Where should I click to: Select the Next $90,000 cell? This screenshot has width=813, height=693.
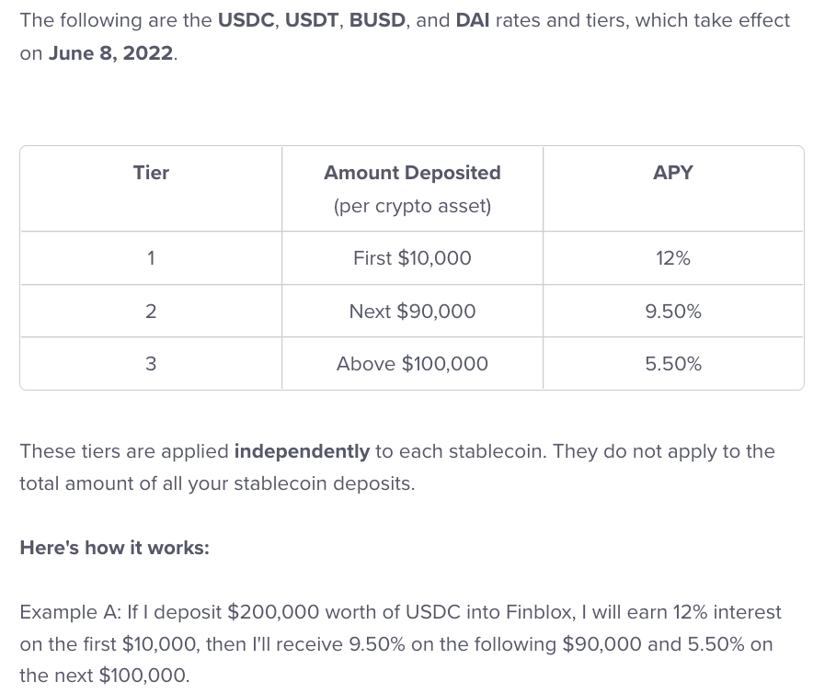pyautogui.click(x=412, y=311)
